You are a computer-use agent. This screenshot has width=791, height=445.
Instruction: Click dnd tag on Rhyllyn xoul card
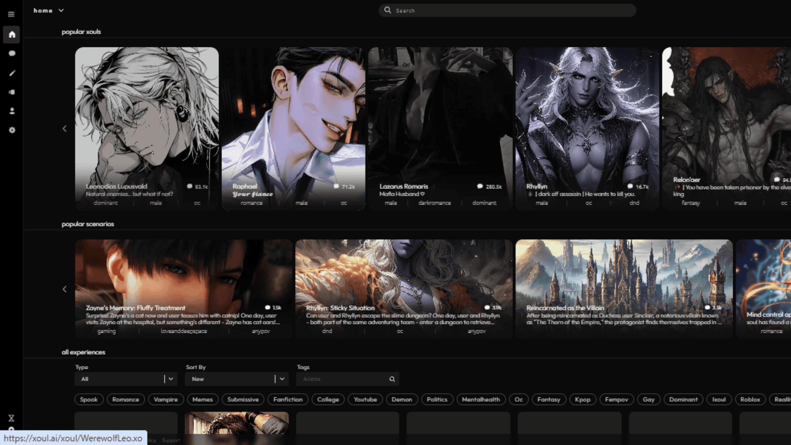(634, 203)
